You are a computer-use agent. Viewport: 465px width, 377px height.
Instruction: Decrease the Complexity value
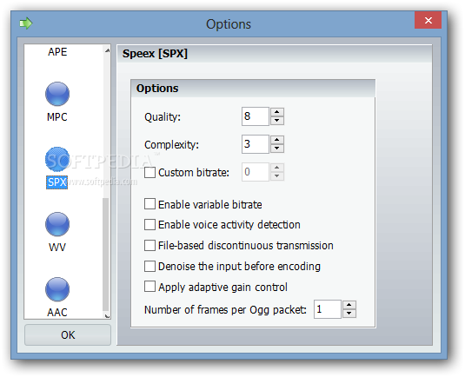click(277, 149)
